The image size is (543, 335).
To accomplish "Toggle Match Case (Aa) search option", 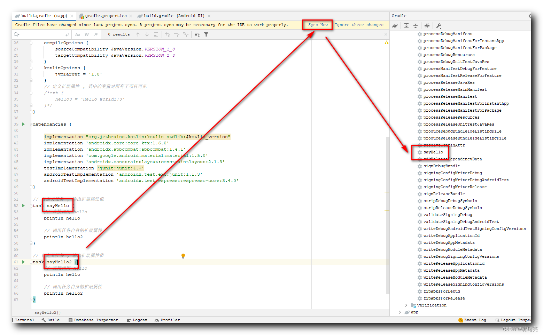I will [x=78, y=34].
